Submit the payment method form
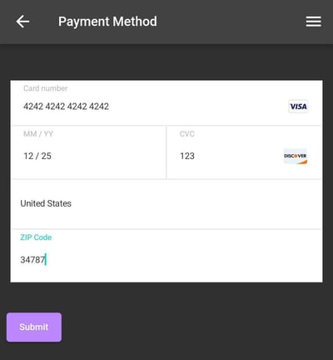333x360 pixels. (34, 327)
